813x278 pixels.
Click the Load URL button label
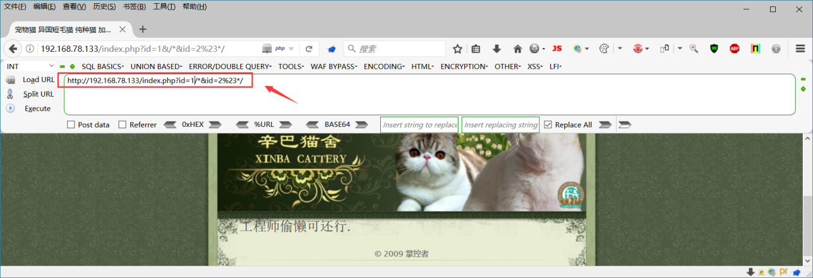pos(38,80)
